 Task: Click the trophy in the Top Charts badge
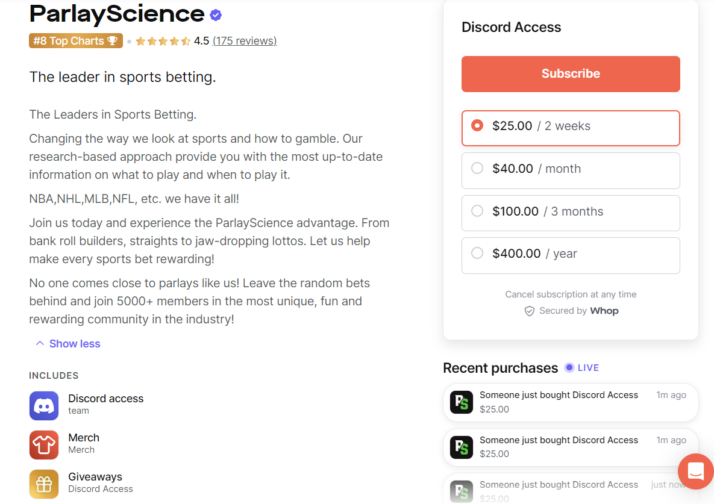pos(112,40)
